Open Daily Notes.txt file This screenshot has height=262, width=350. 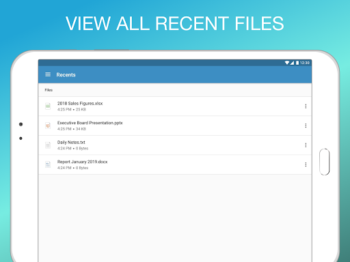[175, 145]
